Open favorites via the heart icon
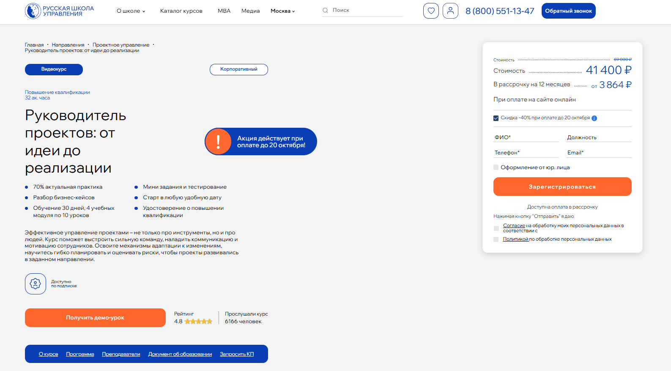Screen dimensions: 671x371 [431, 11]
